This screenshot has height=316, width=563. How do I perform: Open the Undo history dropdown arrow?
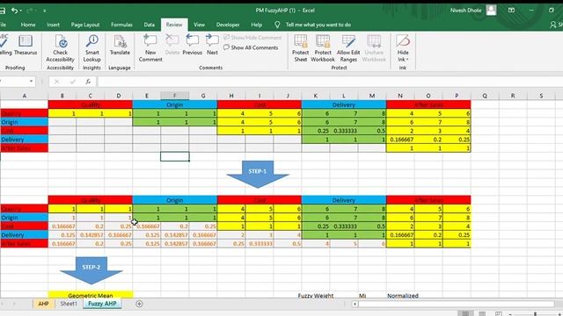click(20, 11)
